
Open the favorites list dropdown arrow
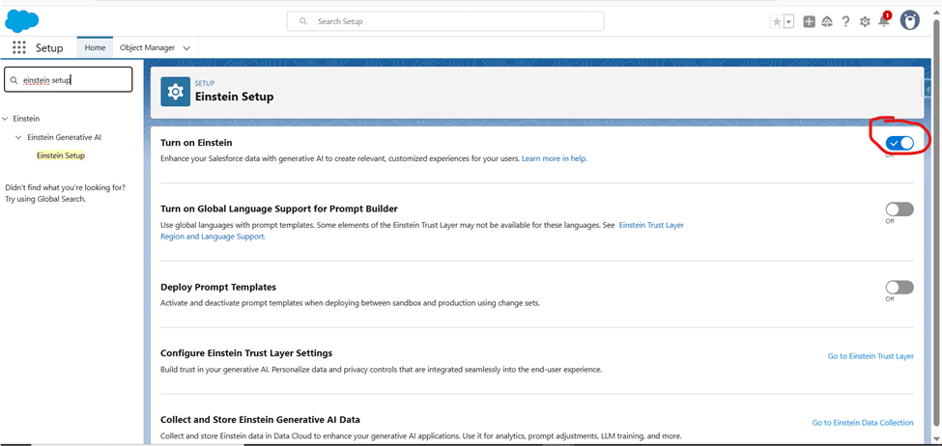(x=788, y=21)
